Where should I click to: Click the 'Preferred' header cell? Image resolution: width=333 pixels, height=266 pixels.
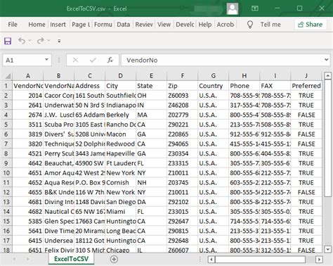(x=306, y=86)
